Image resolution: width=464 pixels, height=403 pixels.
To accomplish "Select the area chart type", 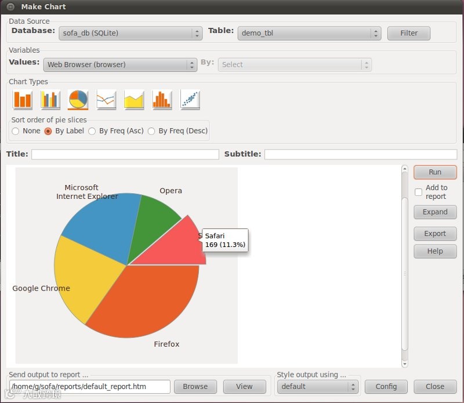I will point(134,99).
